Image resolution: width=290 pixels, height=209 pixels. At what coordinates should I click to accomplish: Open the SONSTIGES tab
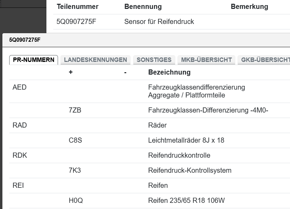[154, 60]
